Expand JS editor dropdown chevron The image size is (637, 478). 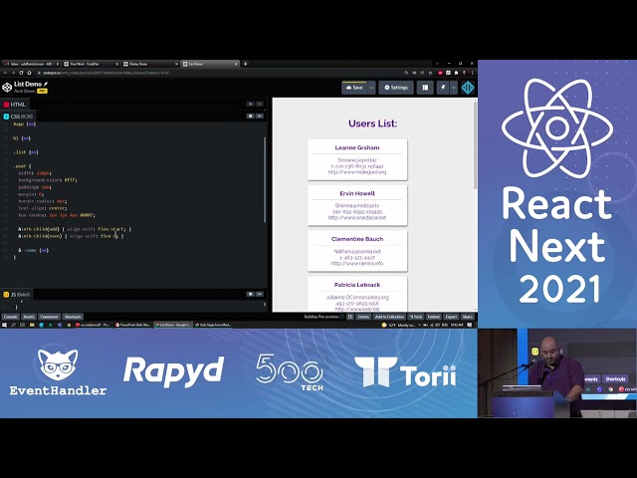259,294
